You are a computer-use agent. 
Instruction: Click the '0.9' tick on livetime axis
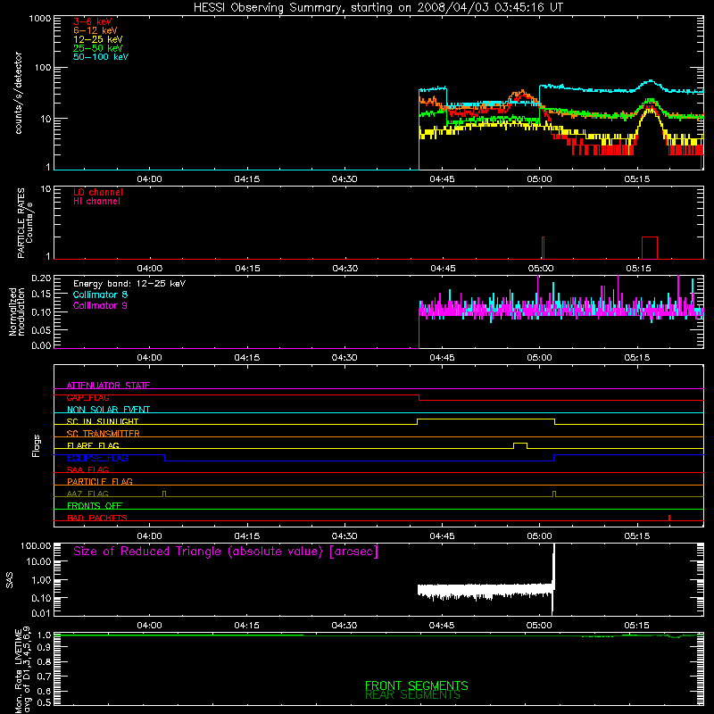[44, 648]
